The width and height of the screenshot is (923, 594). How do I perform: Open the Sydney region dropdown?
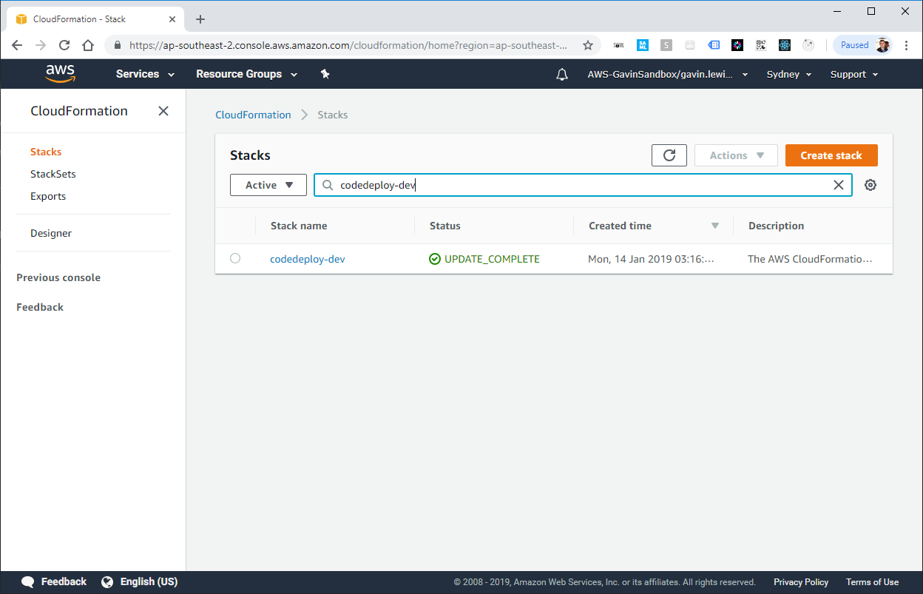point(789,74)
